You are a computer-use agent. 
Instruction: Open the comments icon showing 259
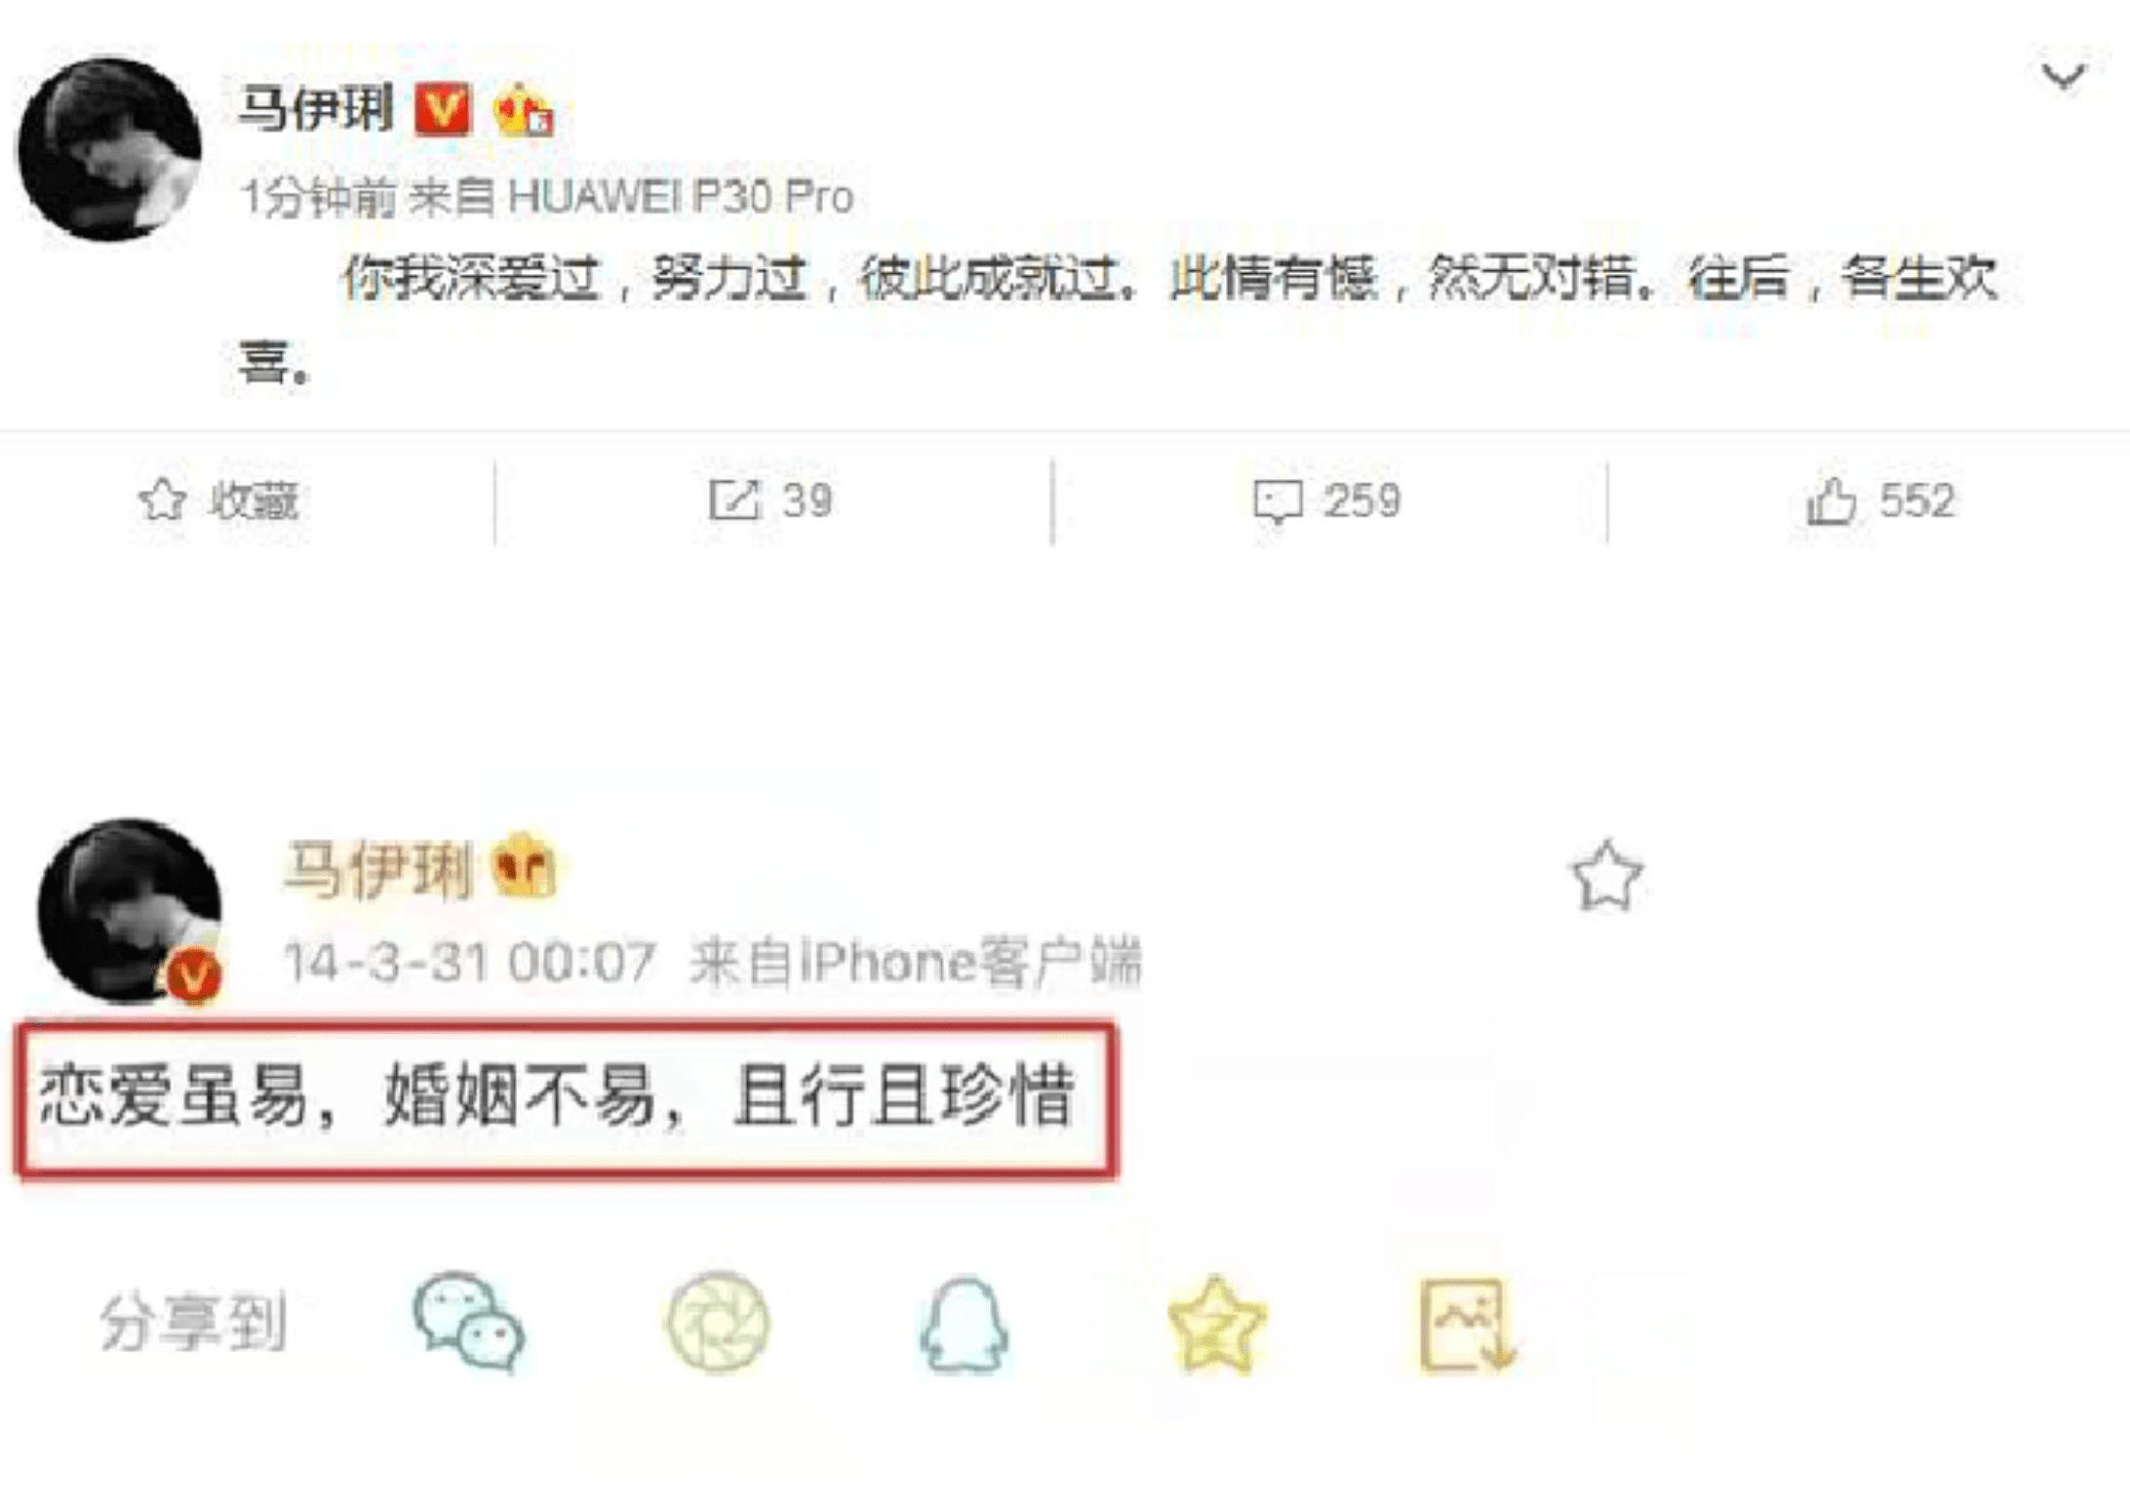[x=1326, y=501]
